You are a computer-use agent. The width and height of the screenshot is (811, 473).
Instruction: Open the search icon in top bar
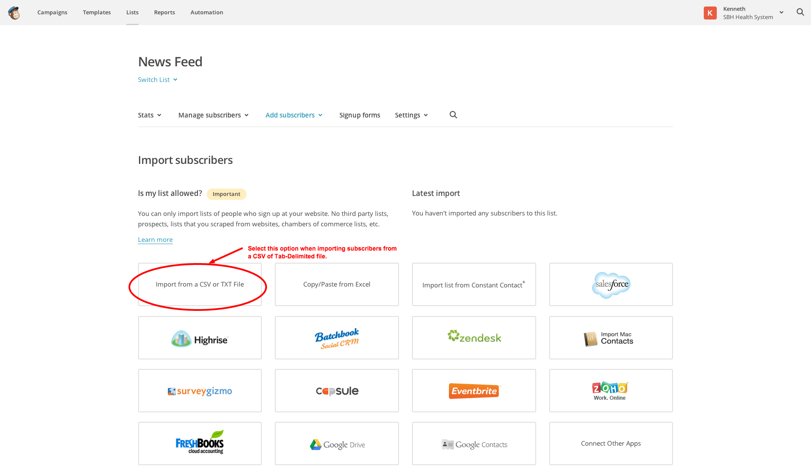click(x=800, y=12)
